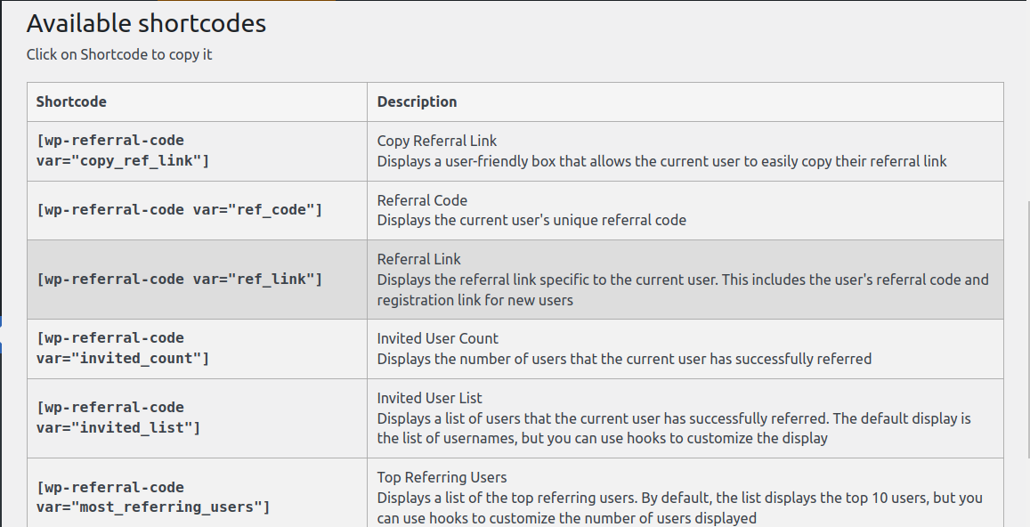Click the Top Referring Users title

[442, 477]
